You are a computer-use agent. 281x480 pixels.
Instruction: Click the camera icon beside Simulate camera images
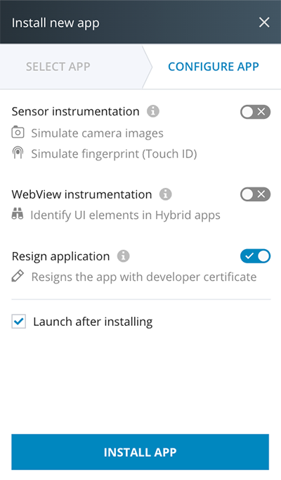tap(18, 132)
